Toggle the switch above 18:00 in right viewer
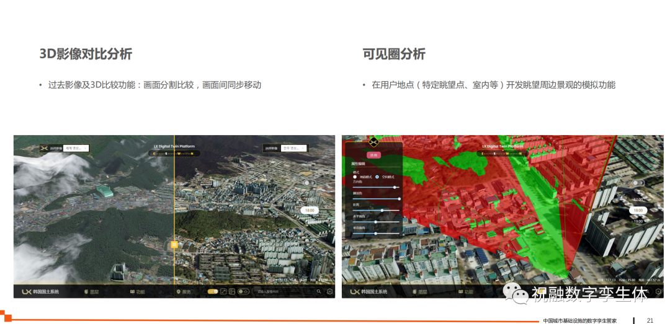 [309, 183]
